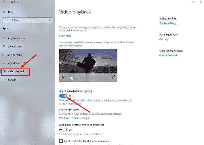Click the Default apps icon
The width and height of the screenshot is (204, 145).
pos(4,46)
